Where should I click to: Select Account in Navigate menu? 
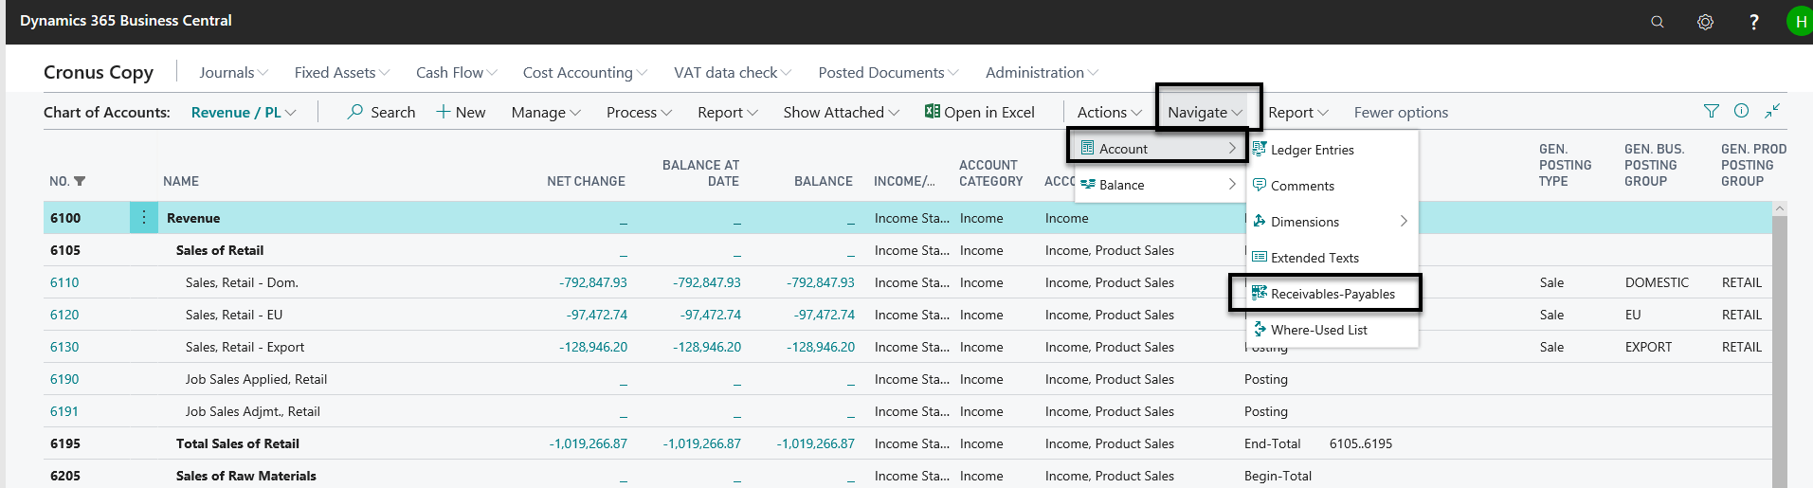coord(1158,148)
